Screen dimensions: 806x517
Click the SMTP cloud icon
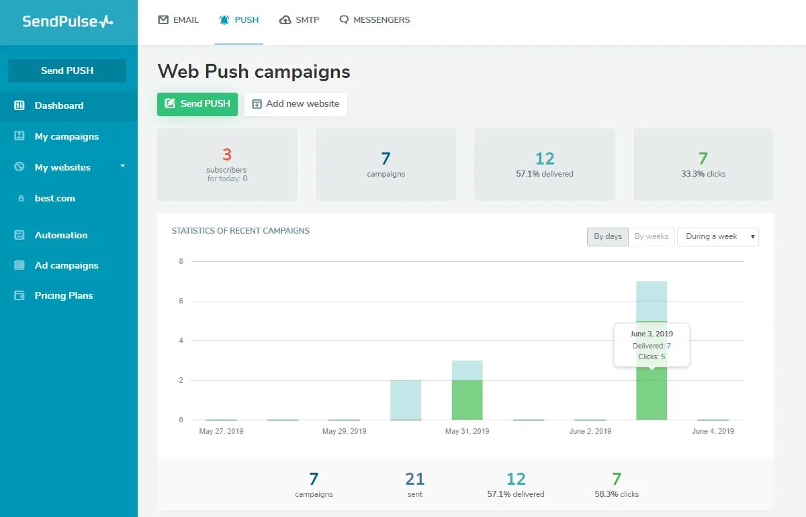click(285, 19)
